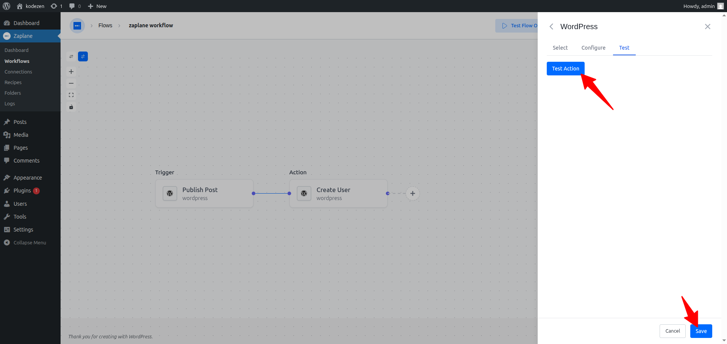Go back with WordPress panel chevron
727x344 pixels.
click(x=551, y=27)
